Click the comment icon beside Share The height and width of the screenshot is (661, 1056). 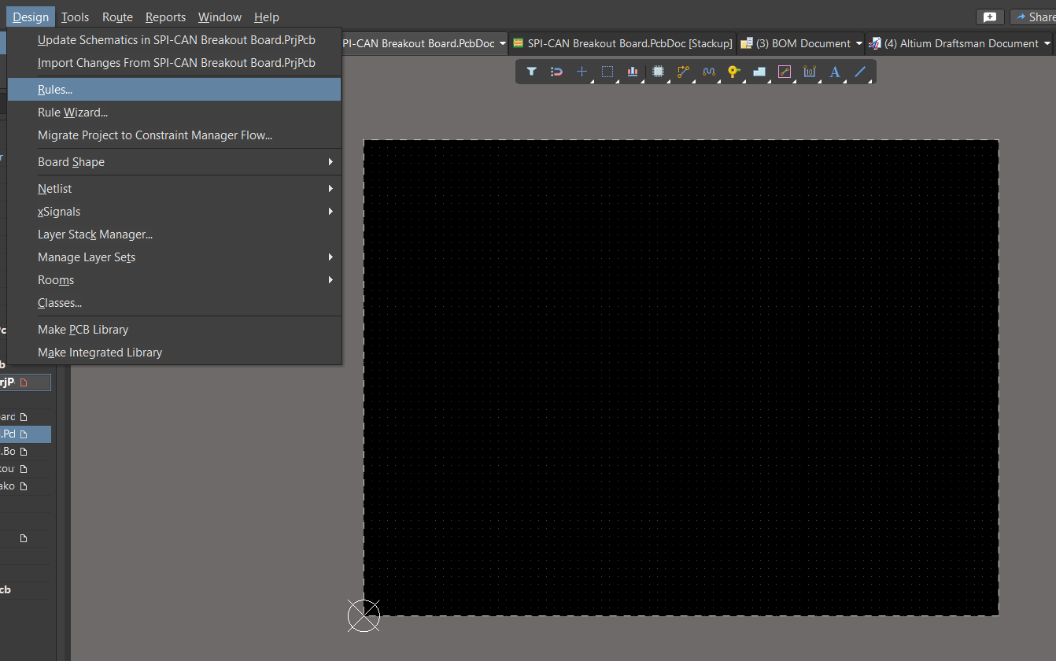click(x=990, y=17)
